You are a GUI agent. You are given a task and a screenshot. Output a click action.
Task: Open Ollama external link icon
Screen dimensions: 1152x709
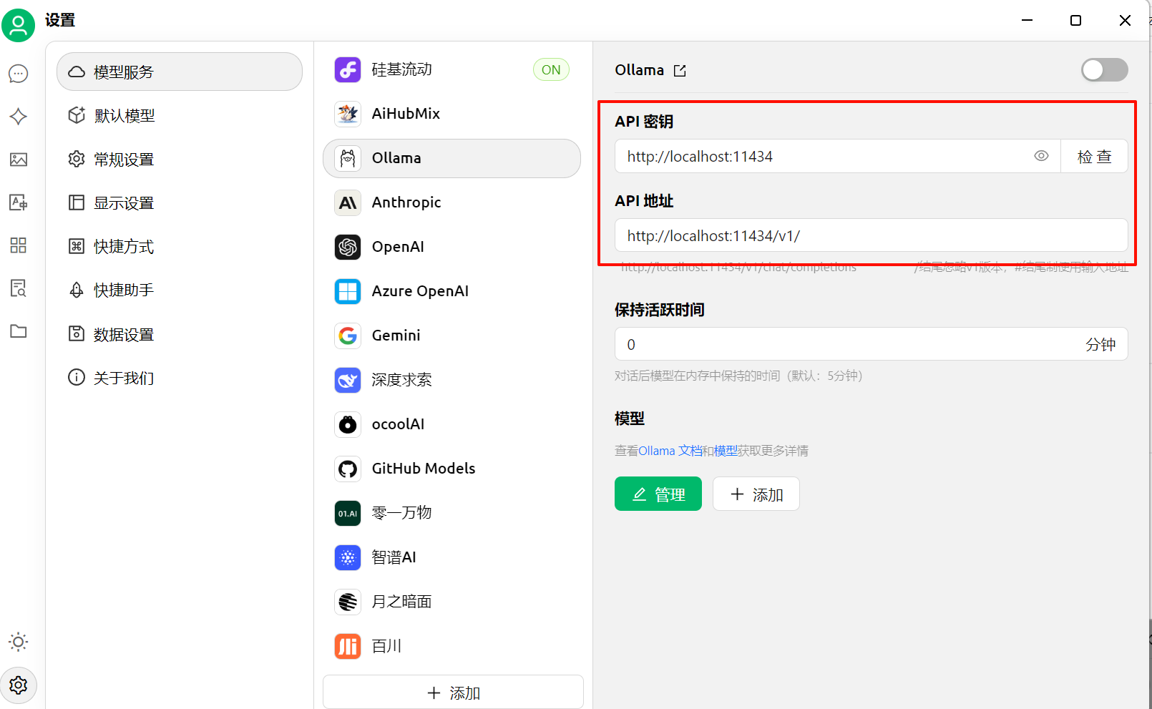(680, 71)
